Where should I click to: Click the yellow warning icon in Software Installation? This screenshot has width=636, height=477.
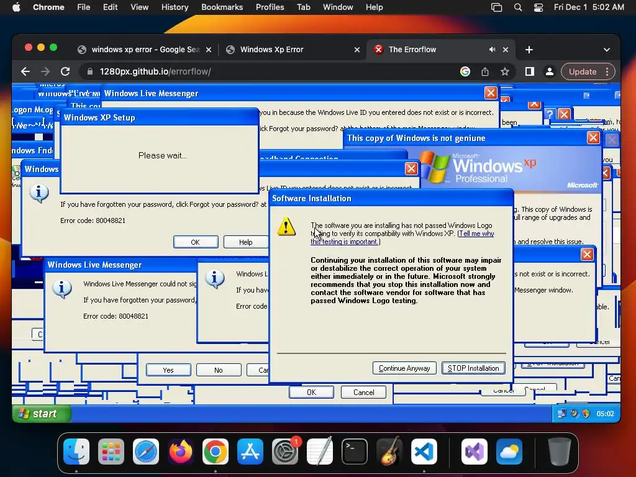286,226
